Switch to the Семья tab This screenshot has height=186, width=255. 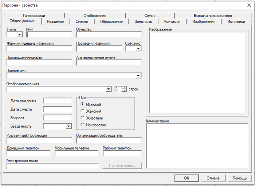tap(150, 16)
